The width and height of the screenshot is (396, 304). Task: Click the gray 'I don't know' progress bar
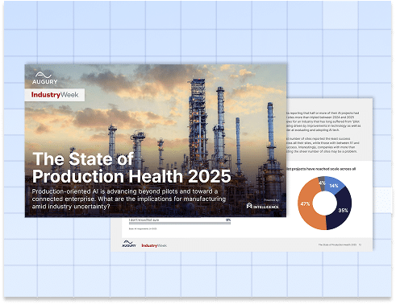180,223
